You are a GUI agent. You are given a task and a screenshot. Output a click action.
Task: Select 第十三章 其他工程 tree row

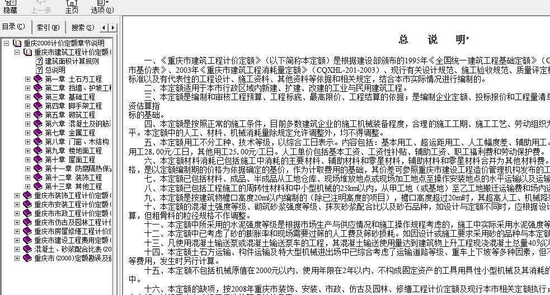73,186
